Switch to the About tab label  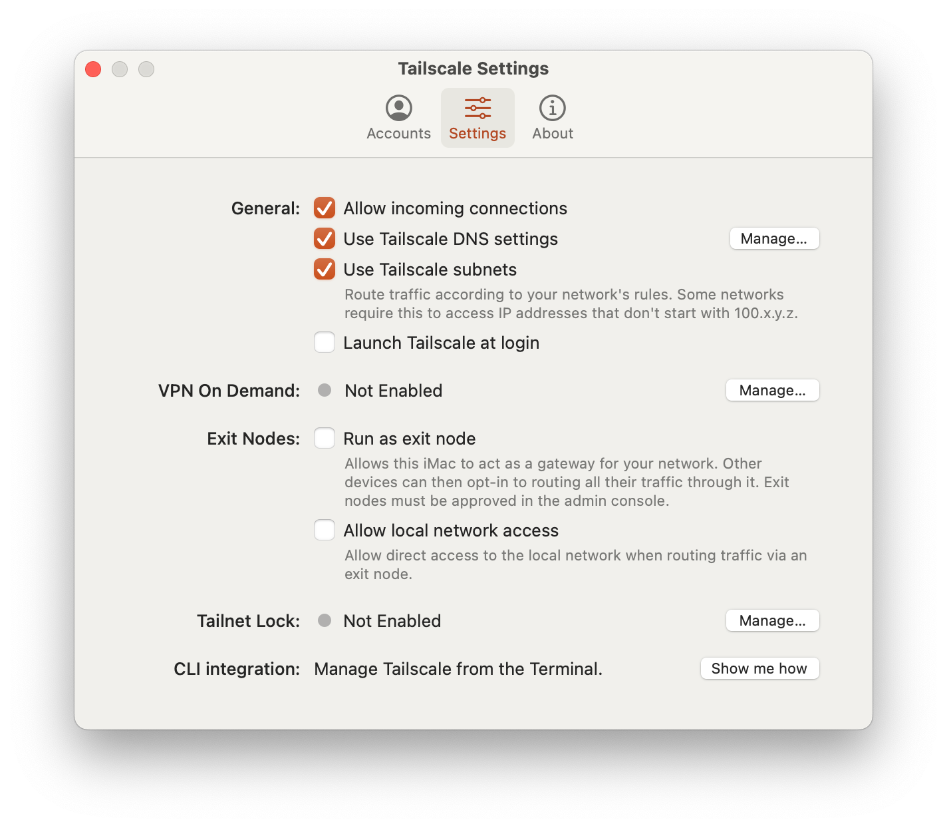click(x=553, y=133)
